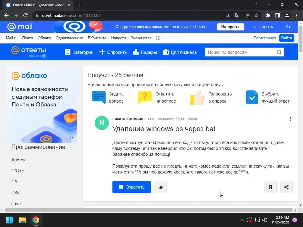Image resolution: width=303 pixels, height=227 pixels.
Task: Open the Одноклассники link
Action: pos(69,38)
